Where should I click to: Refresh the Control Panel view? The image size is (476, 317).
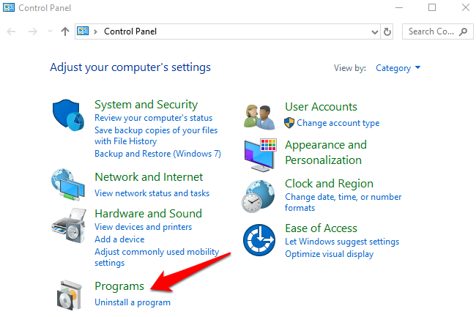[387, 31]
